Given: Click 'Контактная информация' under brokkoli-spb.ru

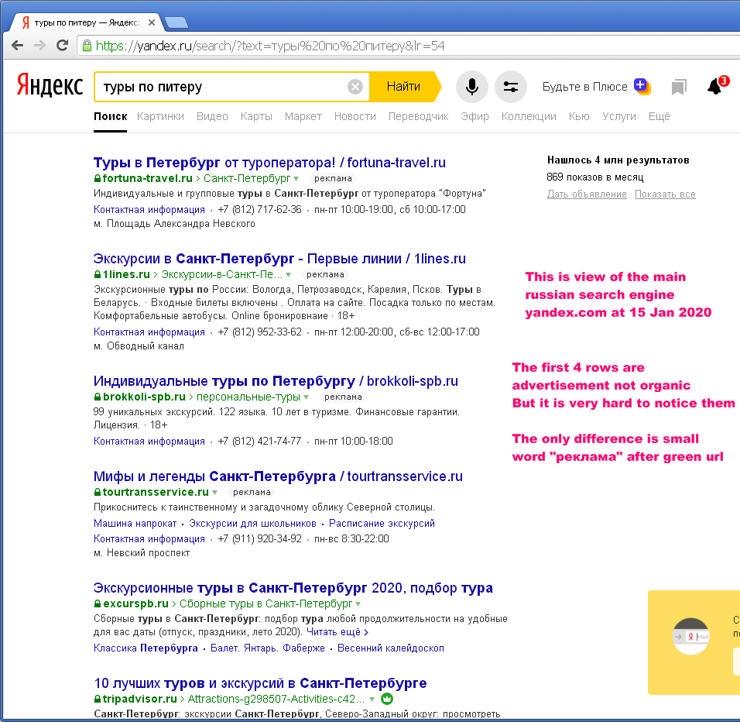Looking at the screenshot, I should 149,441.
